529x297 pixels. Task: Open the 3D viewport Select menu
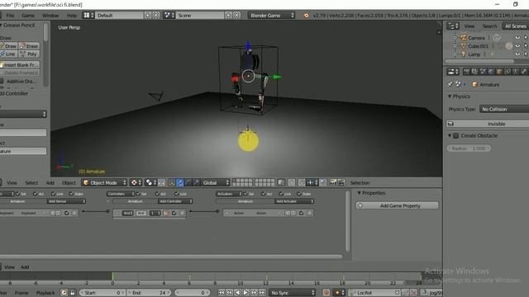pyautogui.click(x=31, y=183)
